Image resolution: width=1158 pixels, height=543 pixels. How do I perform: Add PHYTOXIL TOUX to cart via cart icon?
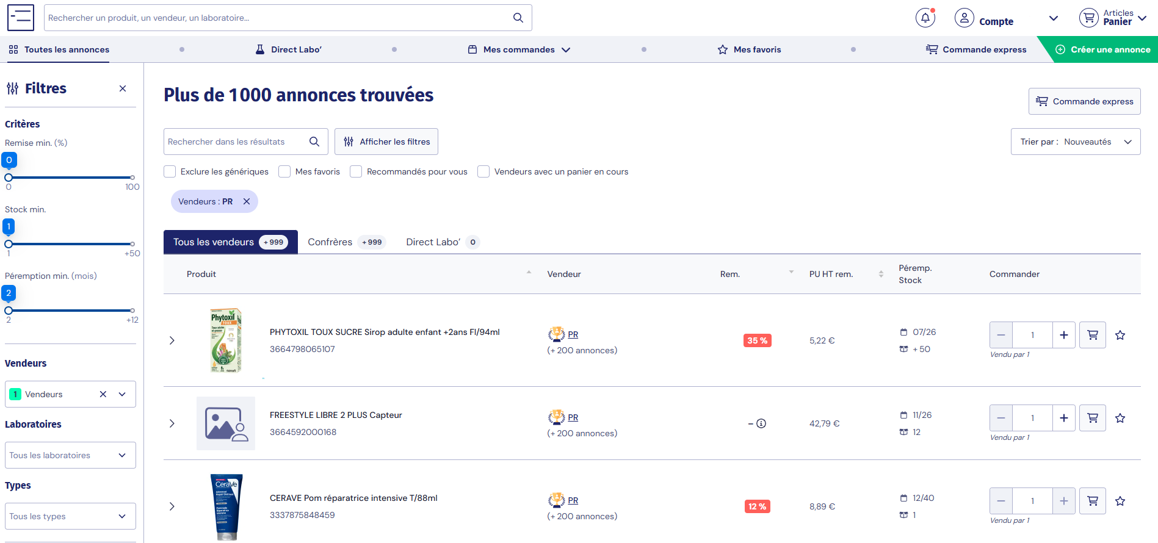coord(1092,335)
